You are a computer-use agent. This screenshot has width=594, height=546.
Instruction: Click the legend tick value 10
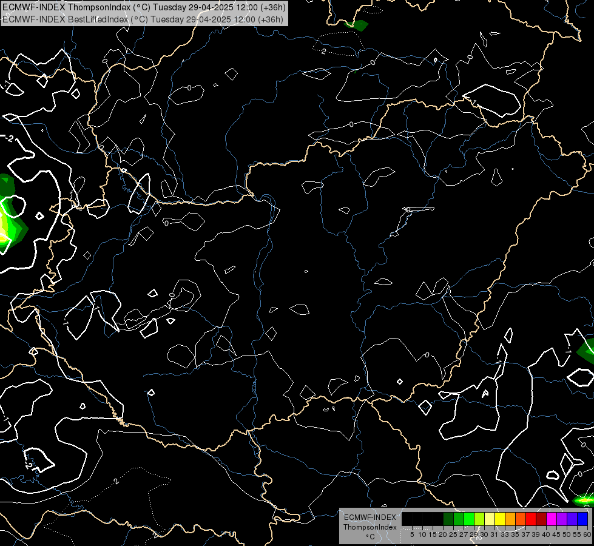(x=422, y=534)
